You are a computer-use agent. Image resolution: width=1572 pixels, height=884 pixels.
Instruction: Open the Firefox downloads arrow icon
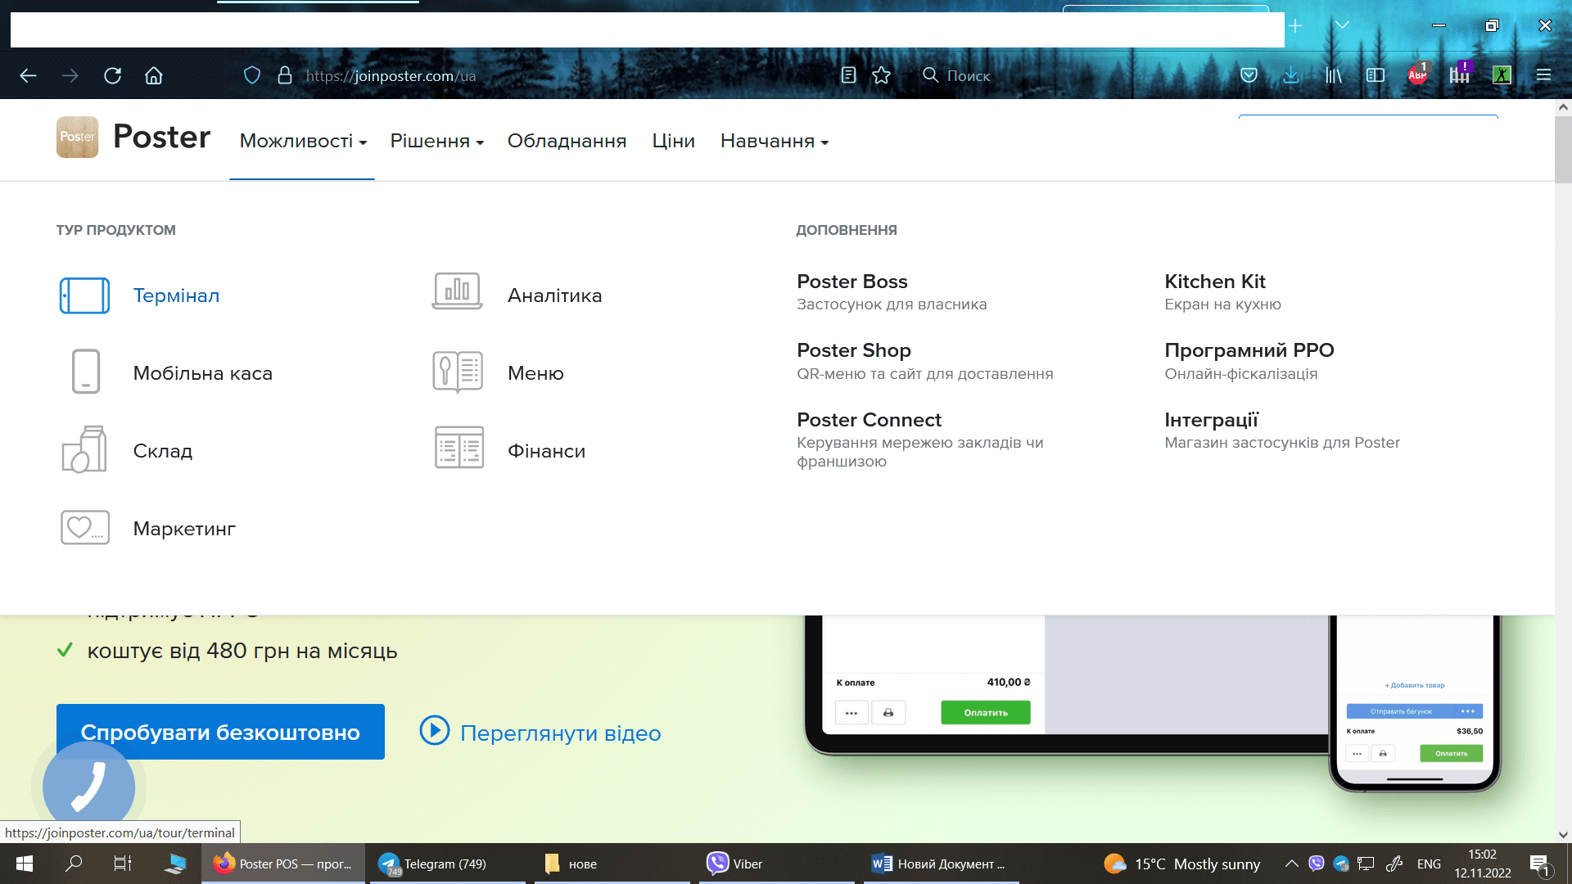1291,75
